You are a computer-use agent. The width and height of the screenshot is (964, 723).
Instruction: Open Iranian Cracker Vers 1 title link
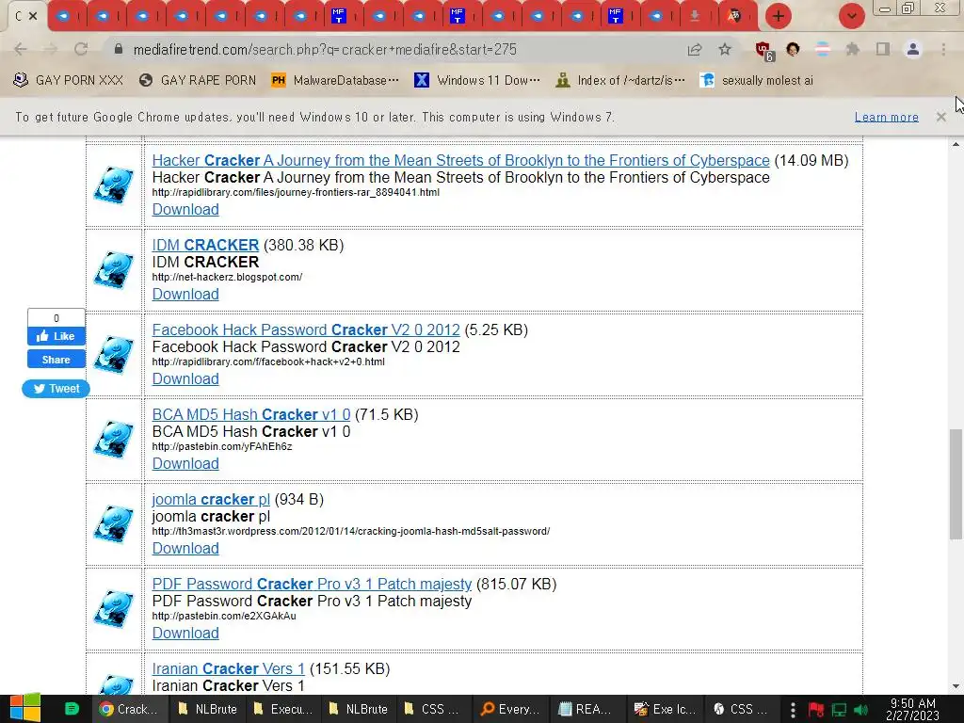pos(228,669)
